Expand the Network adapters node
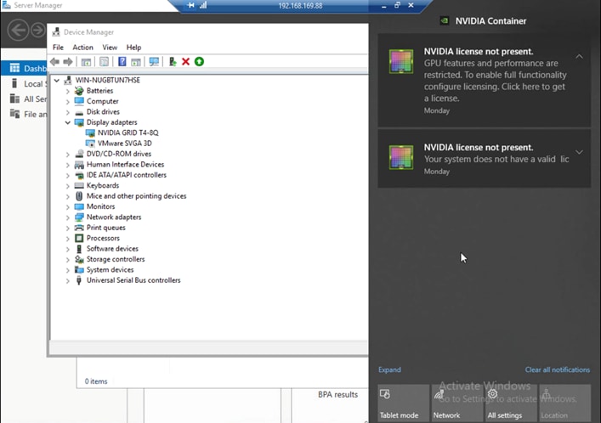 pos(67,217)
